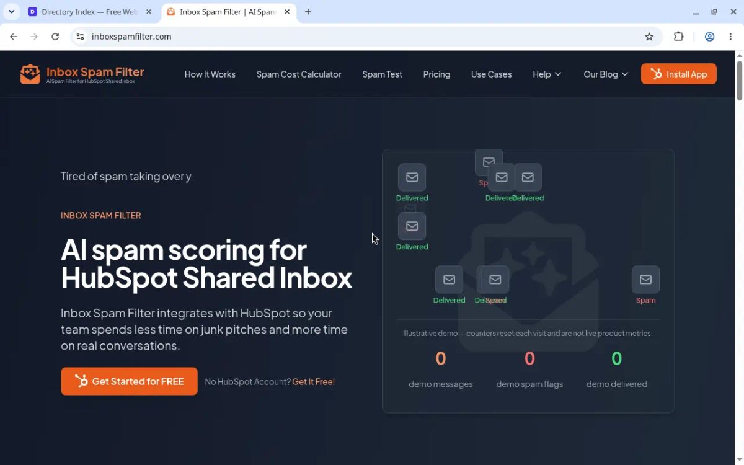Open the Extensions puzzle icon

(679, 37)
